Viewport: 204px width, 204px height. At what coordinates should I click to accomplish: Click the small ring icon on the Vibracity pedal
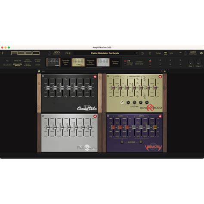tap(108, 116)
